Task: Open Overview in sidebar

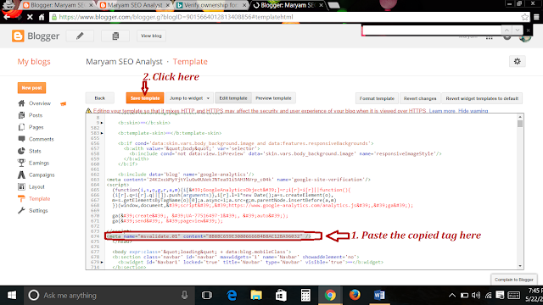Action: pyautogui.click(x=40, y=103)
